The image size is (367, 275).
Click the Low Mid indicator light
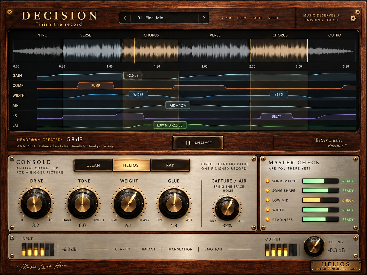click(x=267, y=200)
